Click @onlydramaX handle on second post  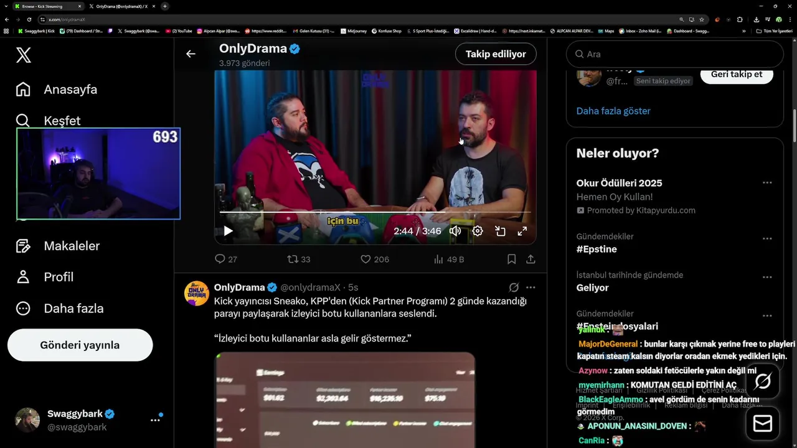[310, 287]
